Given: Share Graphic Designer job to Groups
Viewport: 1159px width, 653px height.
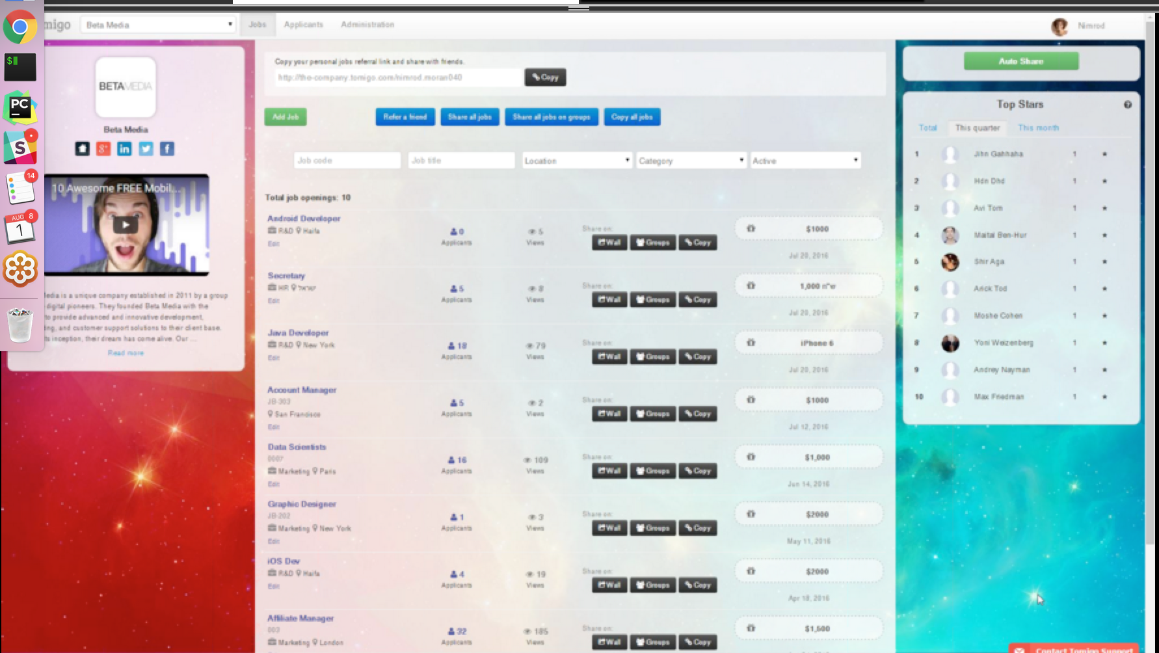Looking at the screenshot, I should [x=652, y=528].
